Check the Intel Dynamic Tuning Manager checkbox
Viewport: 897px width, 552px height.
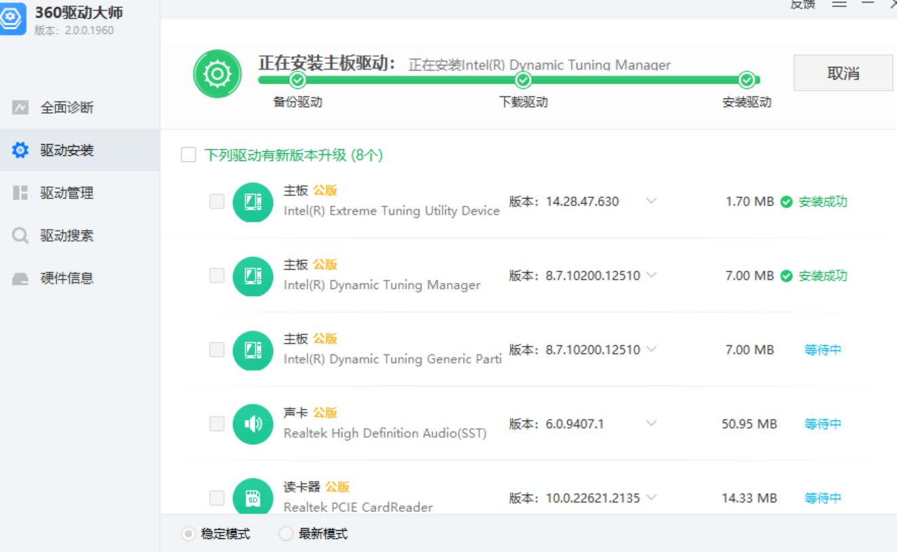click(217, 275)
